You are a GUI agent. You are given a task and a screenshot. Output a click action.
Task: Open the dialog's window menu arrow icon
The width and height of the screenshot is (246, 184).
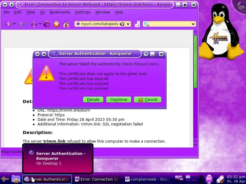[x=37, y=54]
